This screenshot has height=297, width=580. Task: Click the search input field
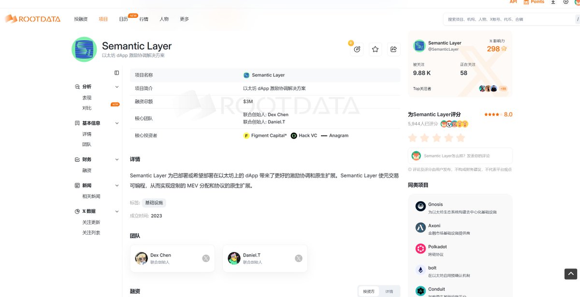click(508, 19)
